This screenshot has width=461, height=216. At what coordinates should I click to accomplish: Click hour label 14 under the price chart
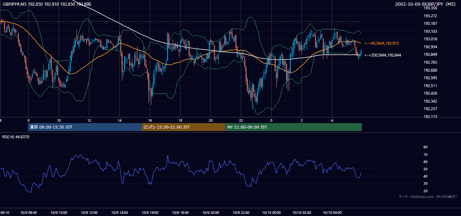coord(119,121)
